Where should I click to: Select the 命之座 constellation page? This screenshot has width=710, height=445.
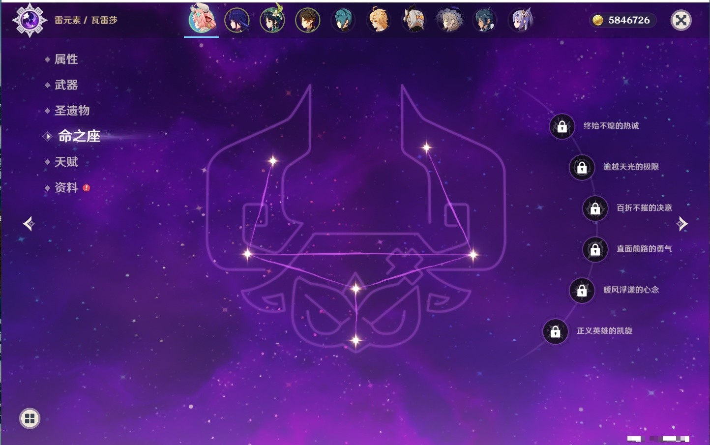tap(79, 136)
